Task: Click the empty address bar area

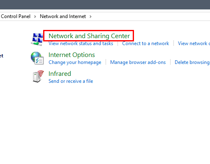Action: point(151,16)
